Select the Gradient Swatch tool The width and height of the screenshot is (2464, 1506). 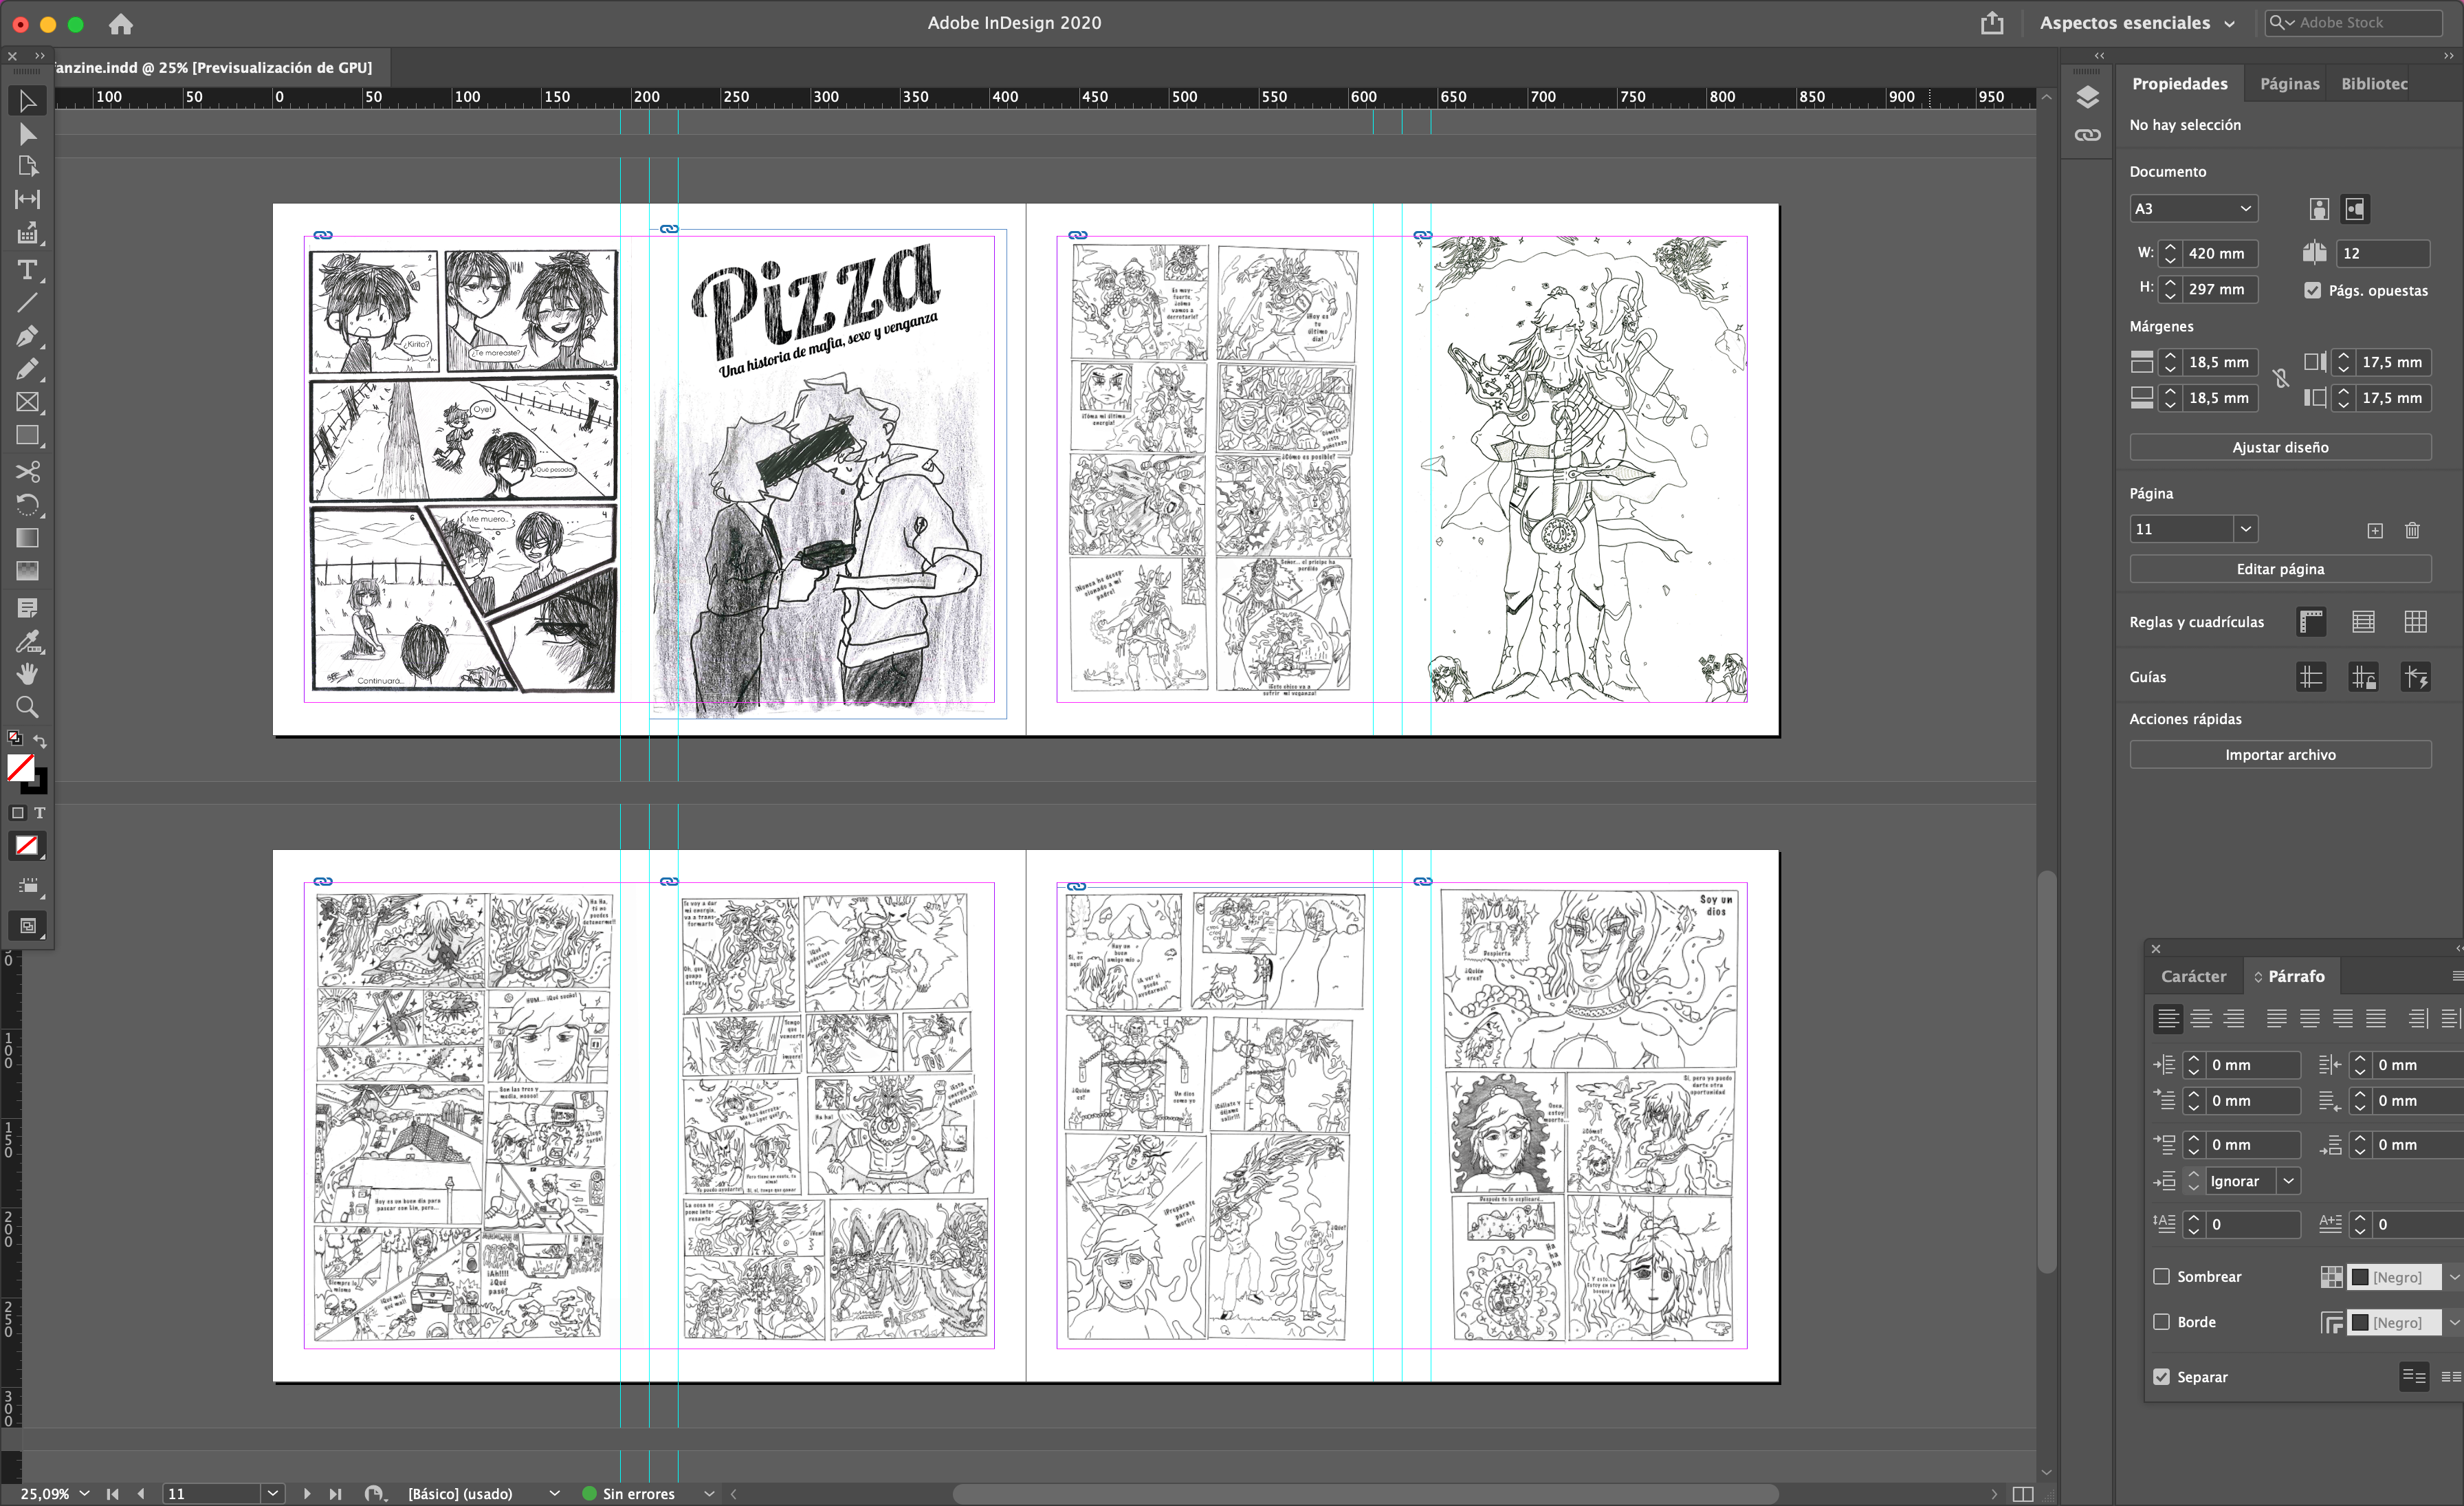click(27, 538)
